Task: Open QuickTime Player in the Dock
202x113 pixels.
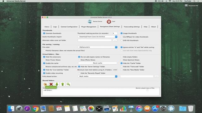Action: (x=99, y=109)
